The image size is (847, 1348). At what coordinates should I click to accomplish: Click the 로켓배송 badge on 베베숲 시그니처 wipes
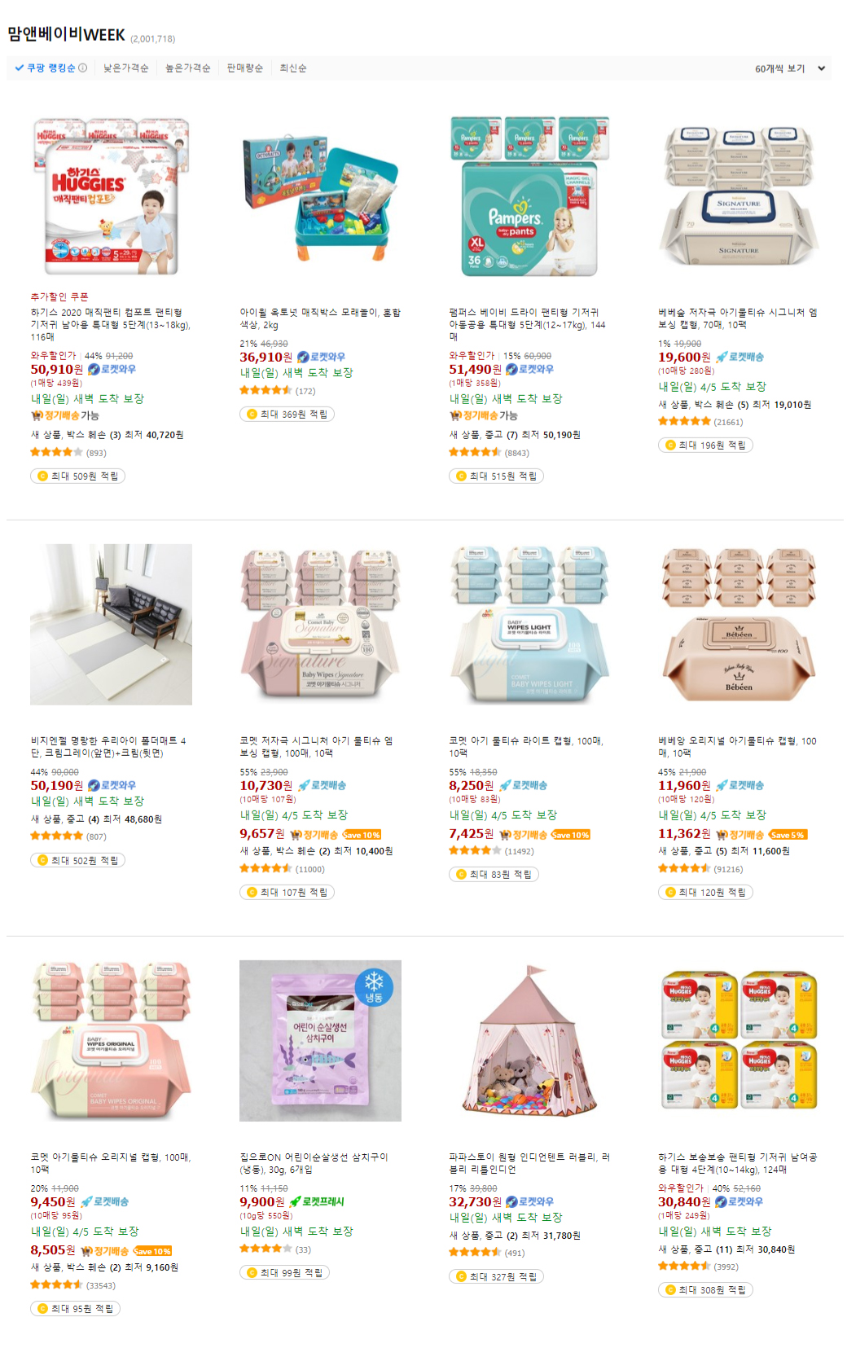click(x=739, y=358)
